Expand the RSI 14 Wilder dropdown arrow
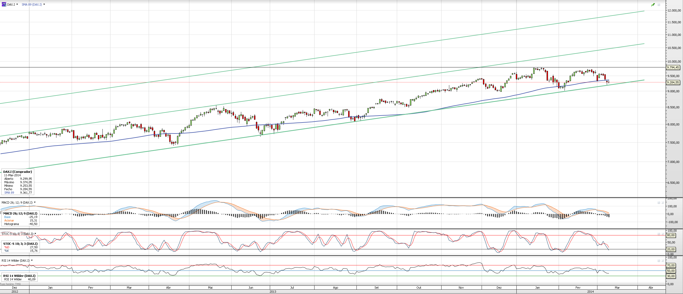The image size is (683, 294). point(32,261)
